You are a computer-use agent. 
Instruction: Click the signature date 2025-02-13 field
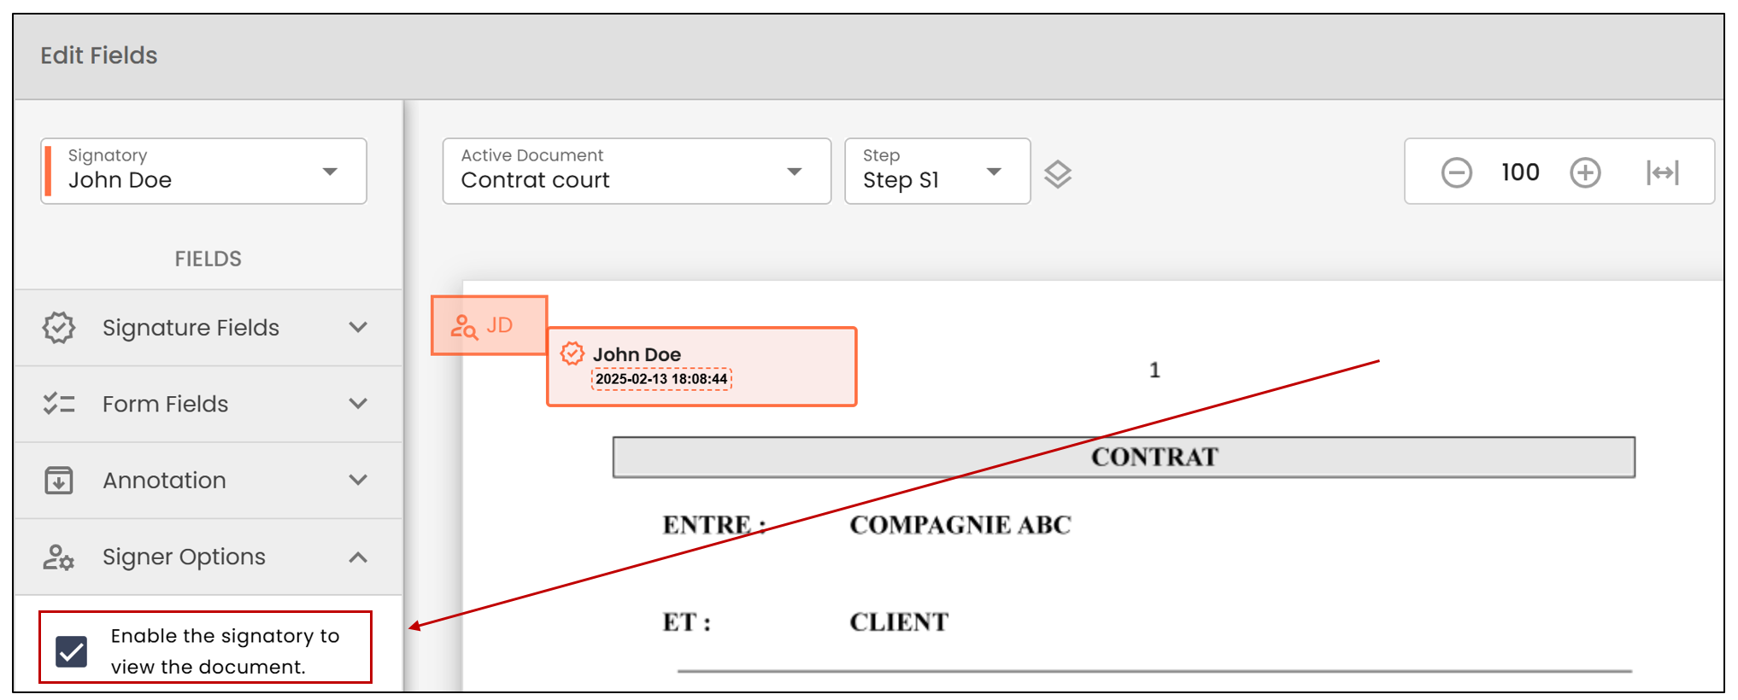pyautogui.click(x=661, y=379)
